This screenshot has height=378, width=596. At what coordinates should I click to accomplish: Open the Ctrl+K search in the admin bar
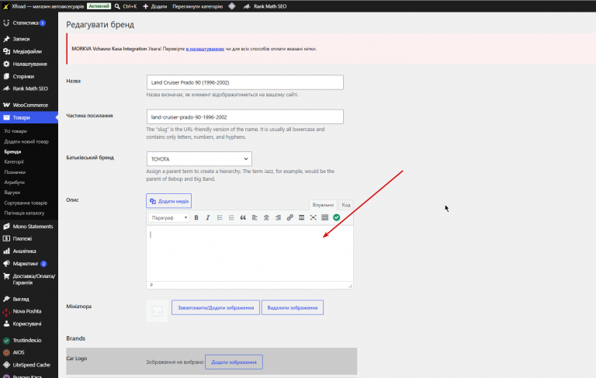pyautogui.click(x=126, y=6)
